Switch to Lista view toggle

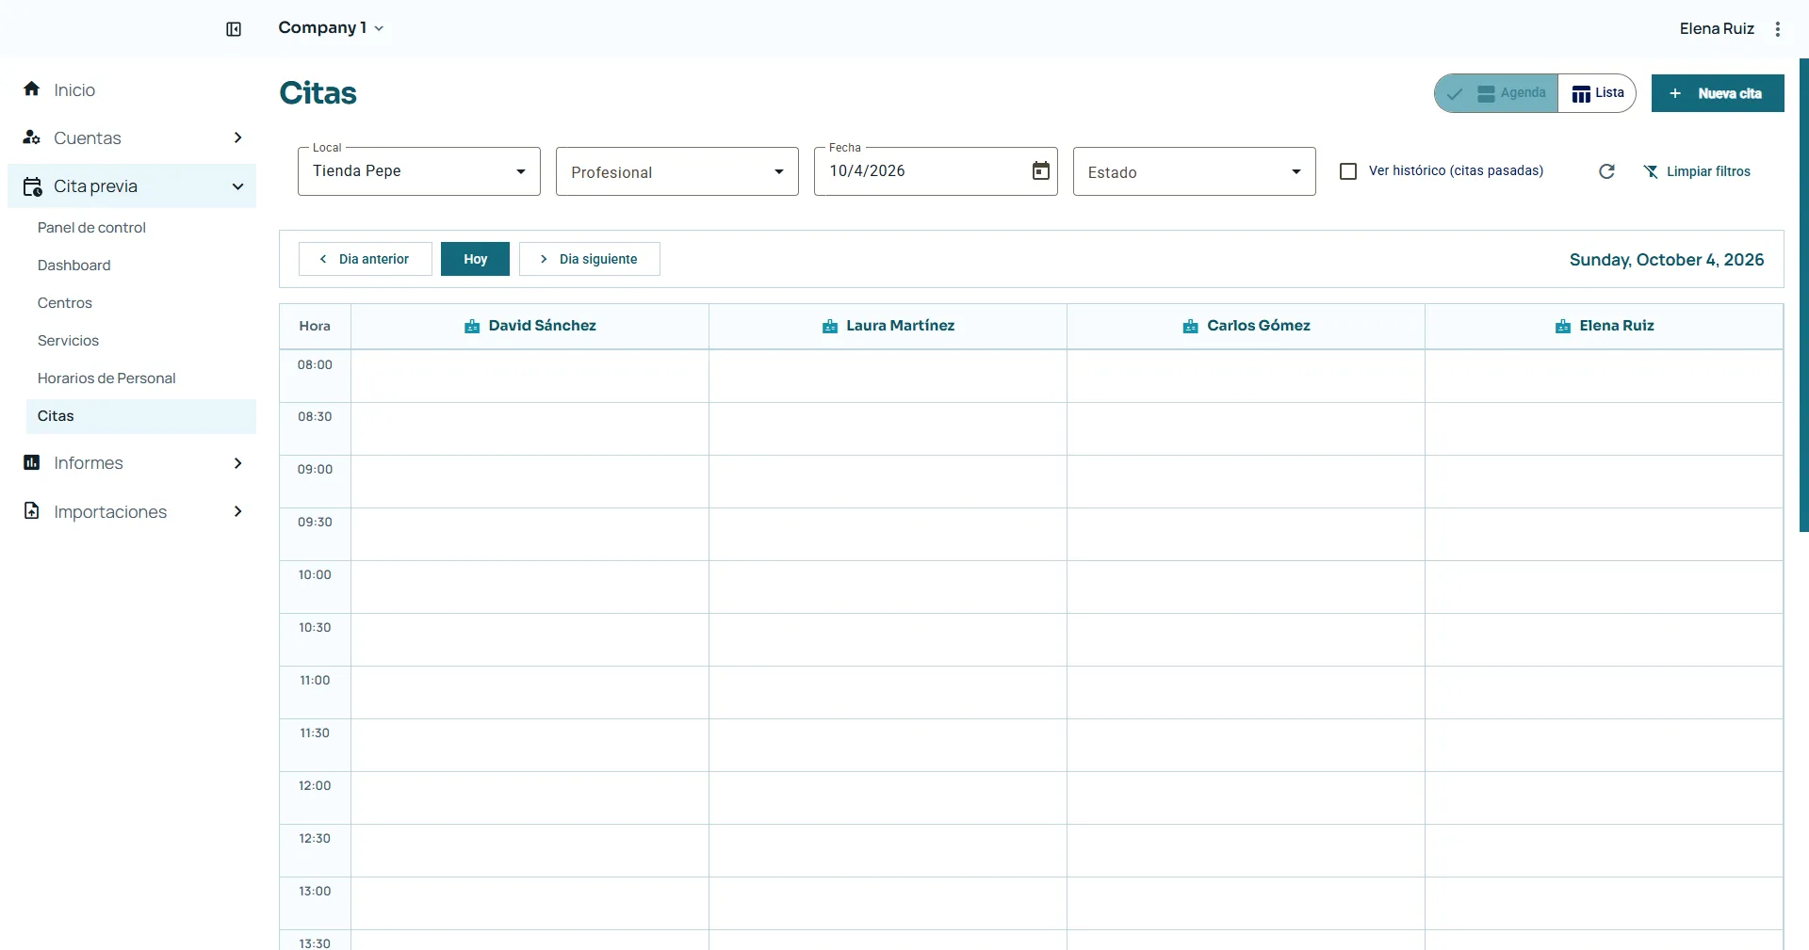click(1598, 93)
